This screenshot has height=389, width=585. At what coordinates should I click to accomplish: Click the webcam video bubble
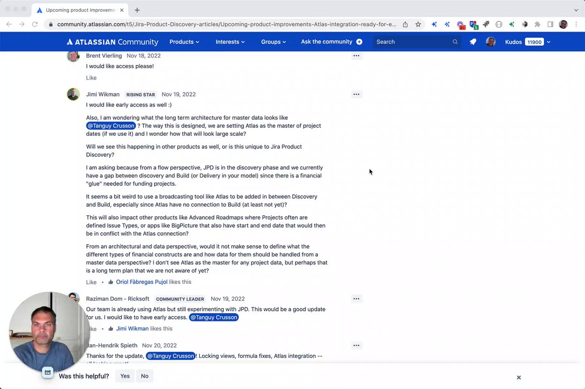point(49,331)
